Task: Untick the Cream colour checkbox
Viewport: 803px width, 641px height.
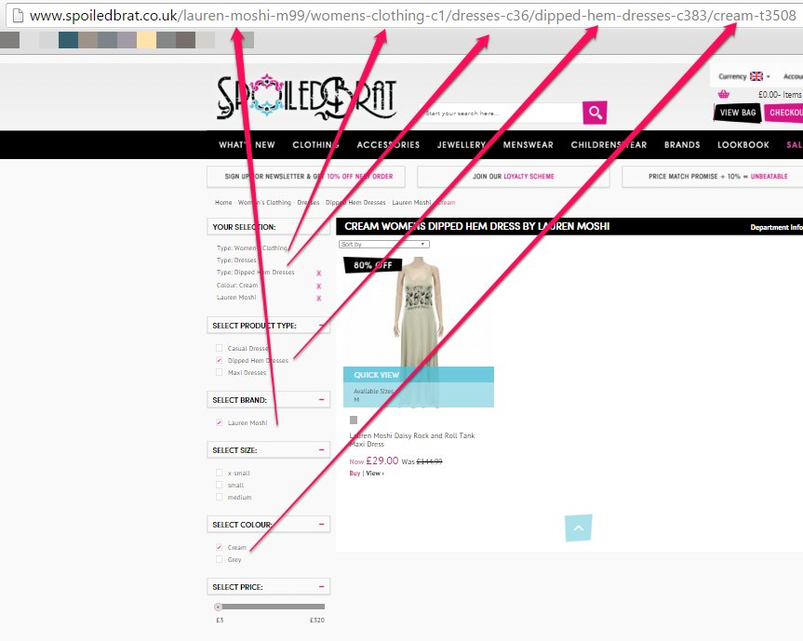Action: pyautogui.click(x=220, y=547)
